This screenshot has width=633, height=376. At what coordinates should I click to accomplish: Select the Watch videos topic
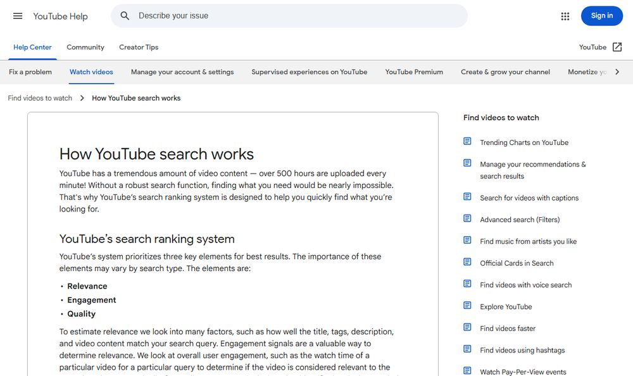pyautogui.click(x=91, y=72)
